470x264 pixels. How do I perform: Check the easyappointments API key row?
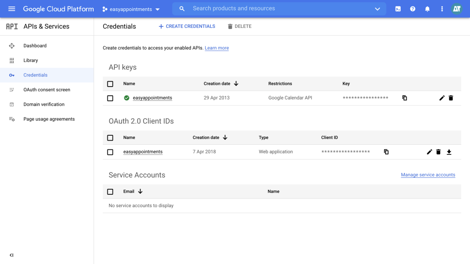click(110, 98)
